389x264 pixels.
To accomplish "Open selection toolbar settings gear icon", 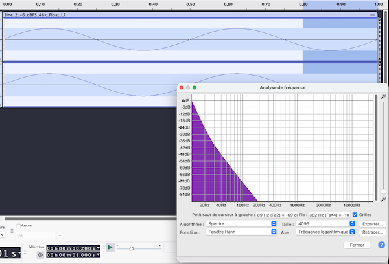I will coord(40,254).
